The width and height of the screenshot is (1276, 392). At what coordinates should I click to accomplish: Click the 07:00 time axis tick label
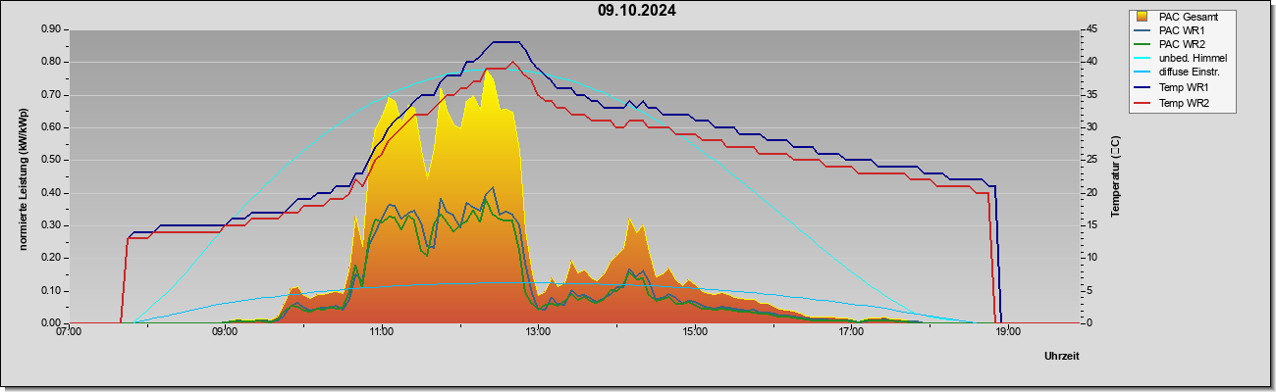click(69, 332)
